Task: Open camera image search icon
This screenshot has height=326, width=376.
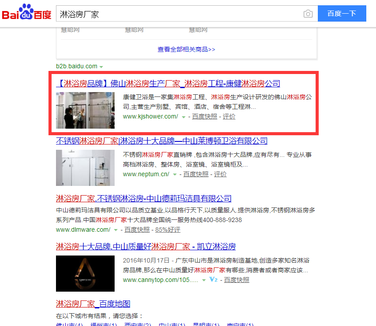Action: (x=308, y=14)
